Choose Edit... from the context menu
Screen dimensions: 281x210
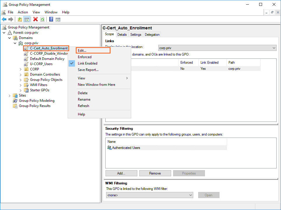[82, 50]
